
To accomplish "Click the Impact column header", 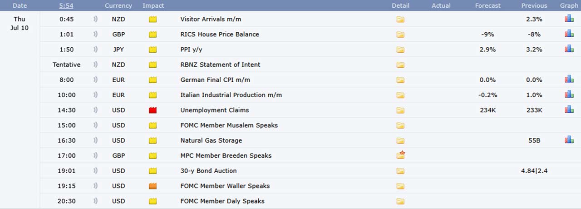I will pyautogui.click(x=153, y=5).
